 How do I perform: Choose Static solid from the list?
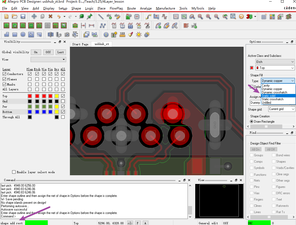point(278,96)
